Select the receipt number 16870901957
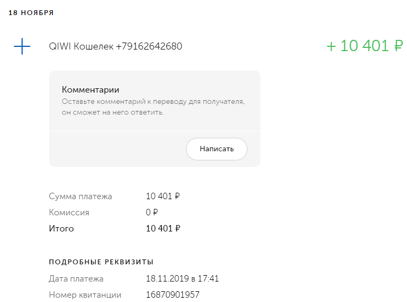The image size is (407, 302). (x=173, y=295)
